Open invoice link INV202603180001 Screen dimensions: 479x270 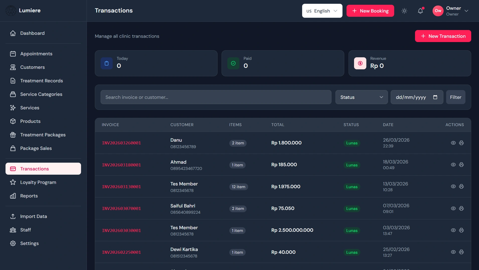pos(121,165)
